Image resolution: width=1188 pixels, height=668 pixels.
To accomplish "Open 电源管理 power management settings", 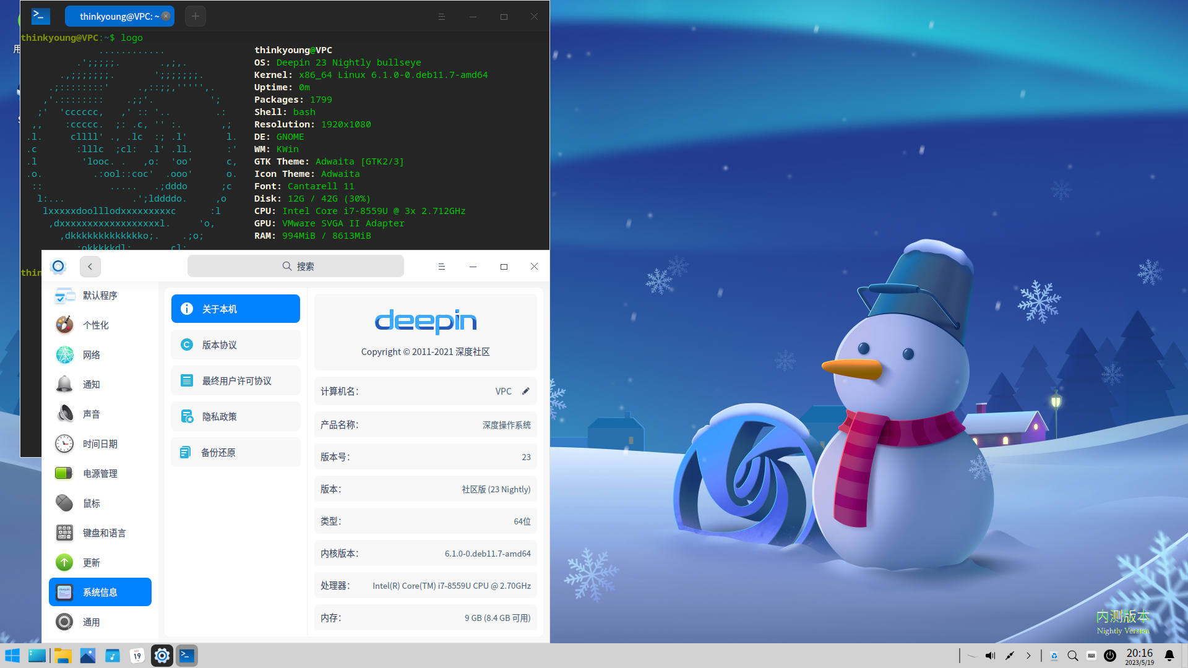I will 100,473.
